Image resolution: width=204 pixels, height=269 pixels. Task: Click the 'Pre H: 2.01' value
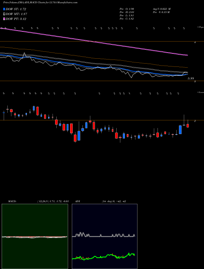pos(127,12)
